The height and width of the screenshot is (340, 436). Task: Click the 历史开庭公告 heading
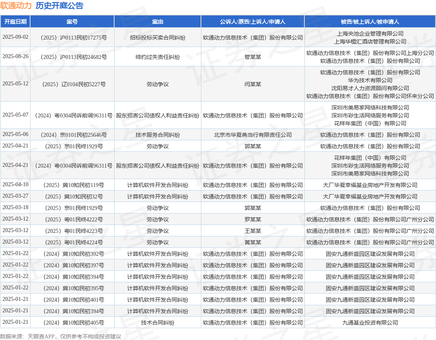point(59,6)
